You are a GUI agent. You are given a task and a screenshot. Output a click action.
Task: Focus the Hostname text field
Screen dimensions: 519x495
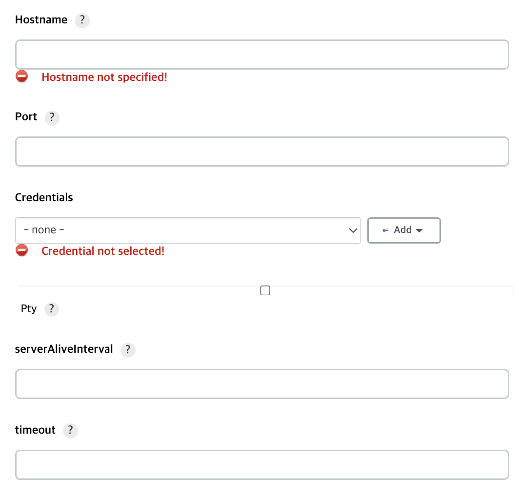[262, 55]
